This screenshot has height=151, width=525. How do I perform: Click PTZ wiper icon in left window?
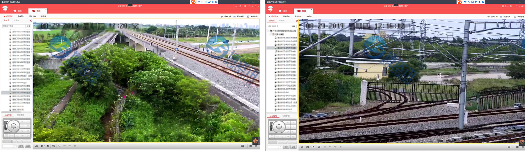click(22, 136)
